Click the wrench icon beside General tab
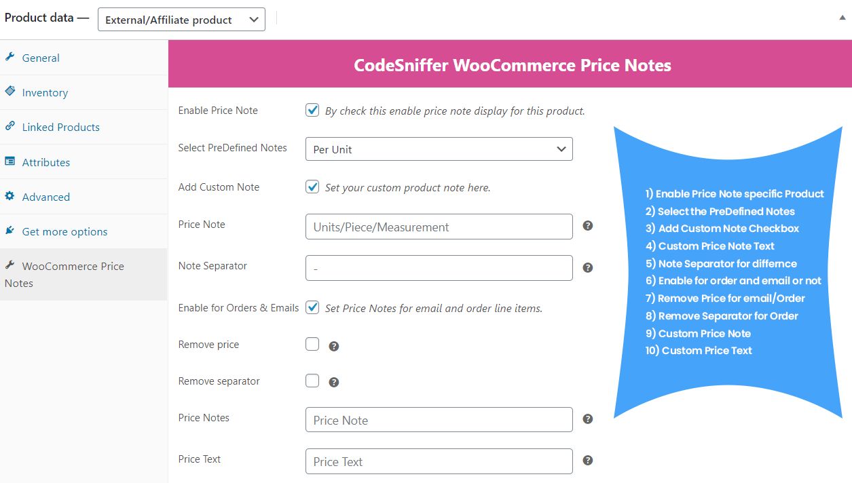Viewport: 852px width, 483px height. [x=10, y=57]
